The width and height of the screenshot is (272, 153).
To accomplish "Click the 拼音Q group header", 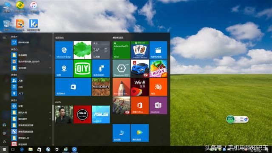I will point(14,49).
